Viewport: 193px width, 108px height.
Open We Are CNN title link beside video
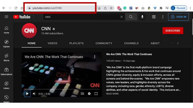pyautogui.click(x=129, y=54)
